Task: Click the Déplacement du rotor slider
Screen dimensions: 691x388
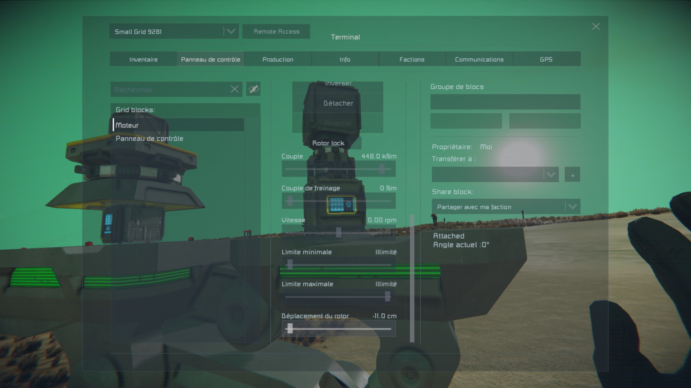Action: (338, 329)
